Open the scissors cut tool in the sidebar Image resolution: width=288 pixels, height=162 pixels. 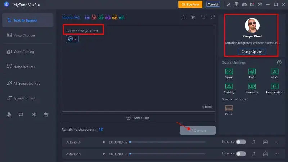33,114
